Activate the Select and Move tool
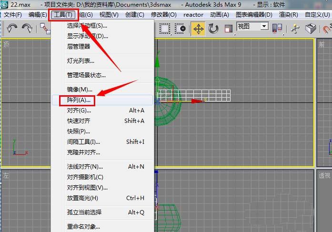 [x=198, y=28]
